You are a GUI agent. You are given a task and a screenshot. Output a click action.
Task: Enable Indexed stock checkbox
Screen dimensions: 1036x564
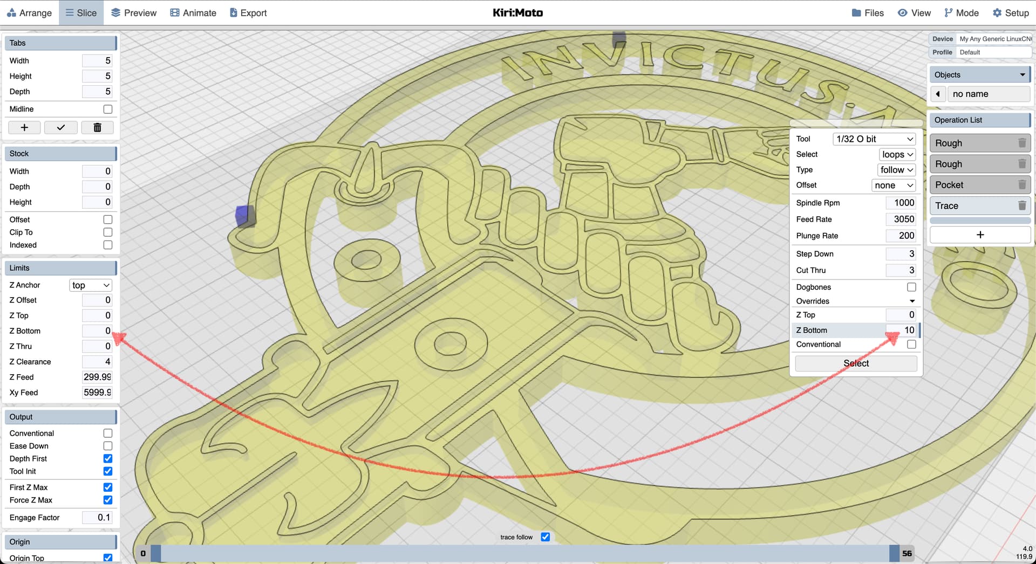pyautogui.click(x=108, y=245)
